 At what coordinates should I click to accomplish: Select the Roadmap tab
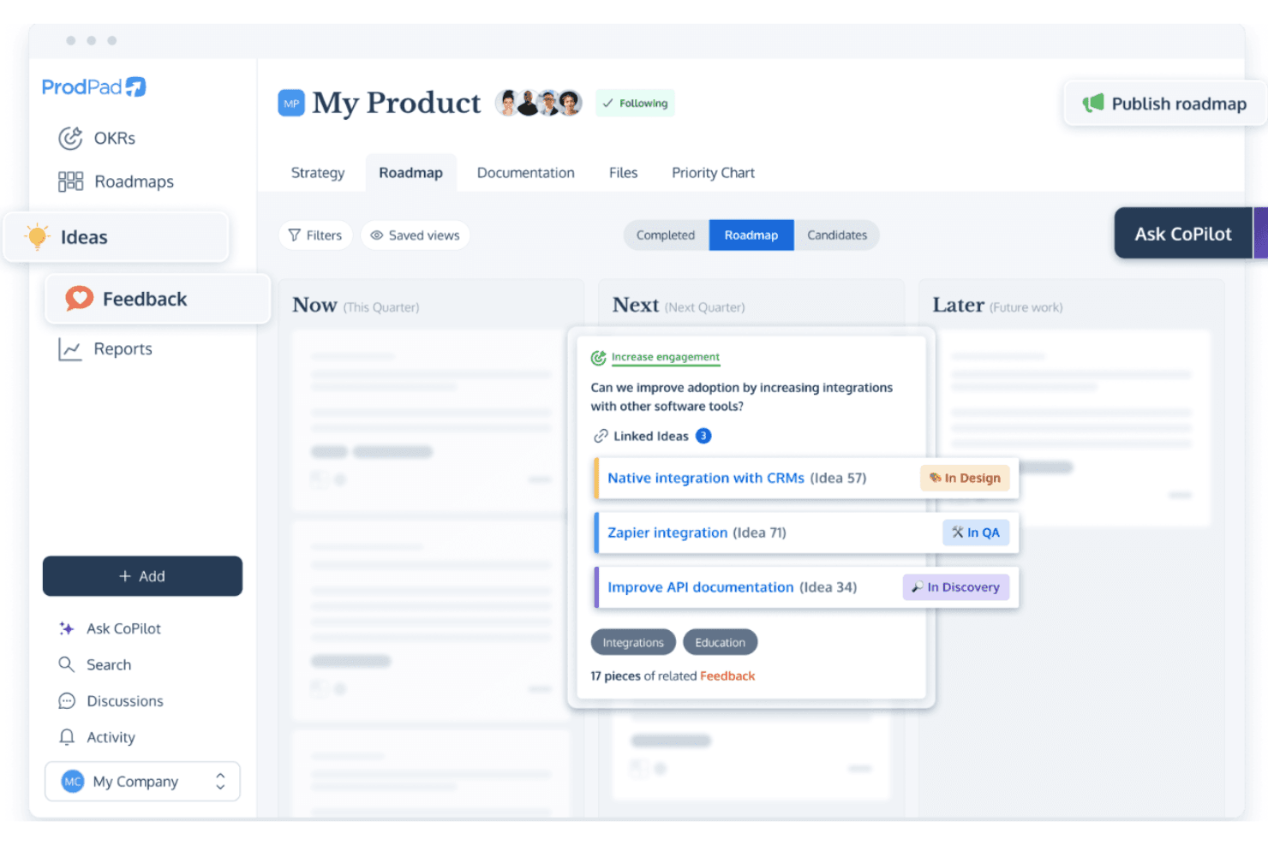pos(411,173)
